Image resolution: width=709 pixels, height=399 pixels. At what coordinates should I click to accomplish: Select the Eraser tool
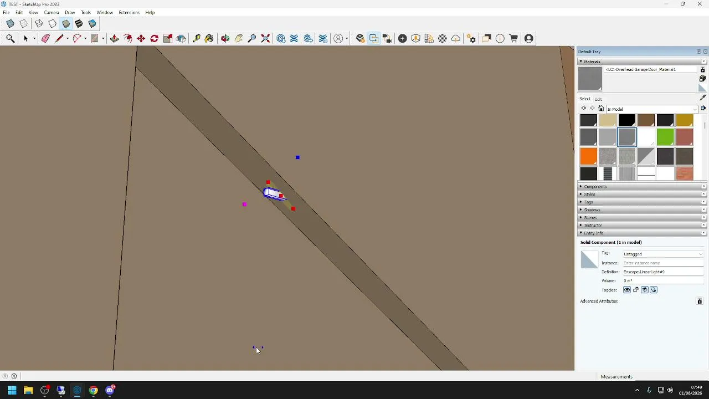coord(46,38)
